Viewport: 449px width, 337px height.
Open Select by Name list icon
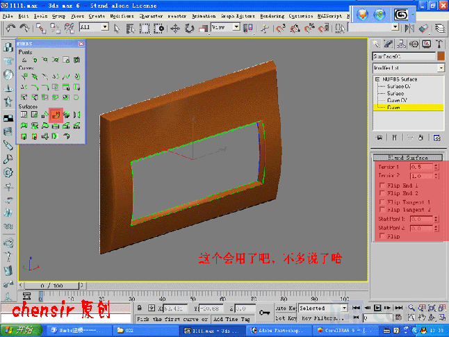pyautogui.click(x=130, y=28)
